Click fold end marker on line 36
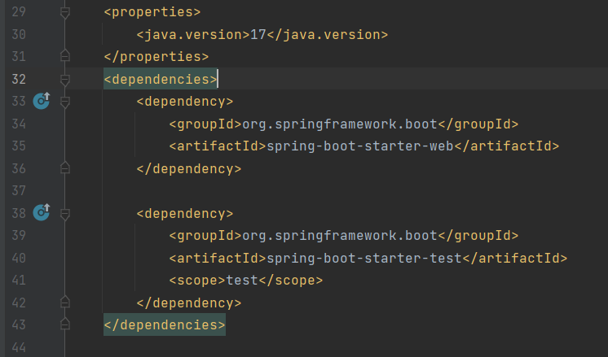The height and width of the screenshot is (357, 608). point(65,168)
